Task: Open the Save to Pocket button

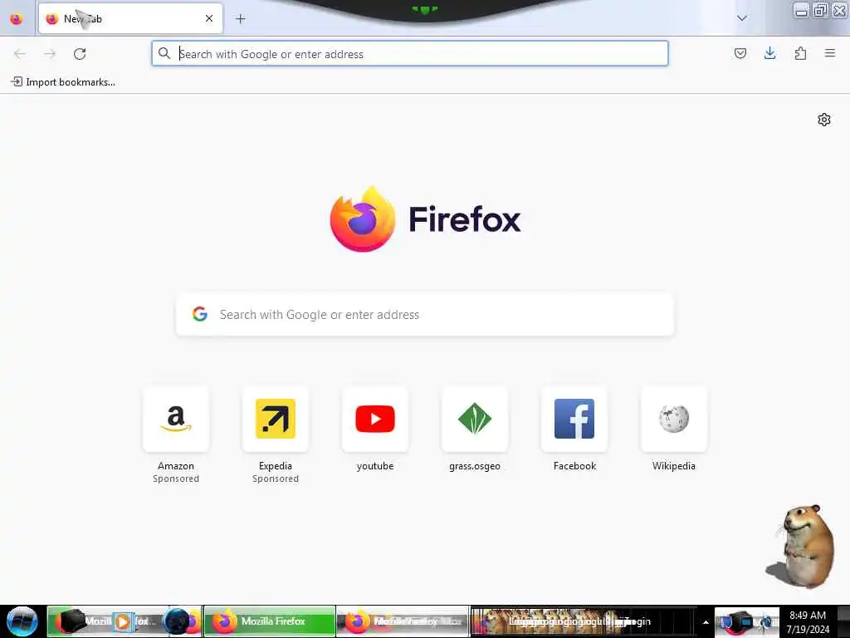Action: click(740, 53)
